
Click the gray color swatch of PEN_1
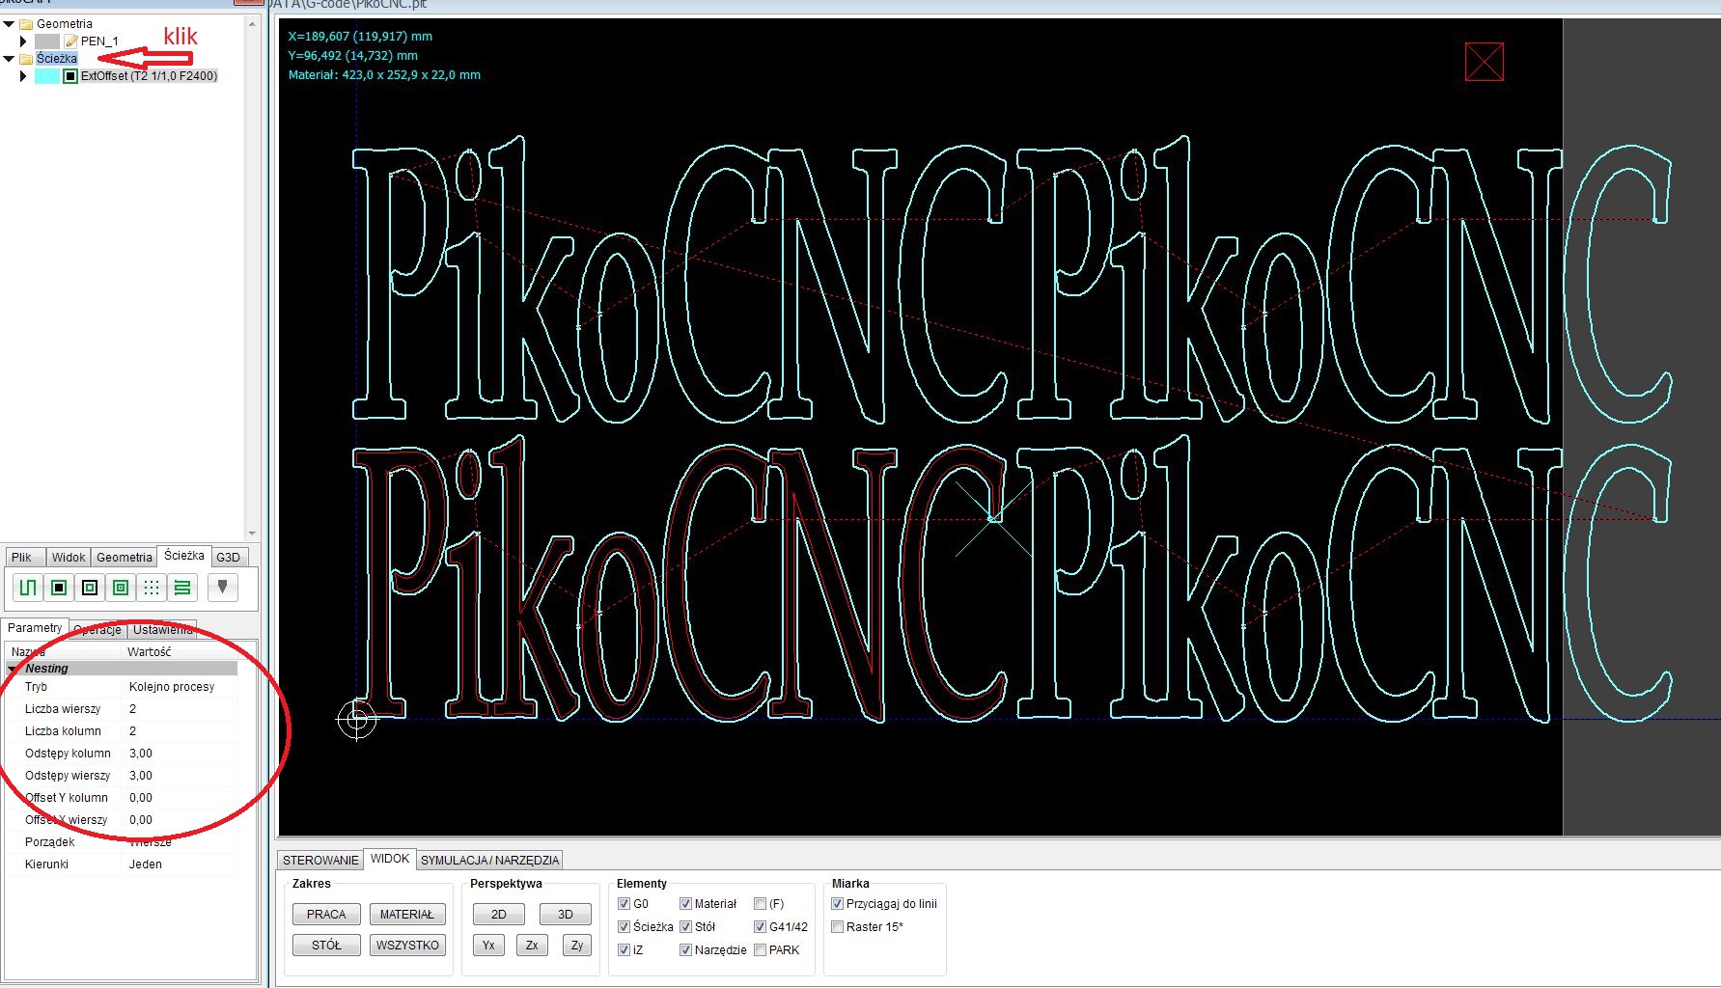pos(47,41)
